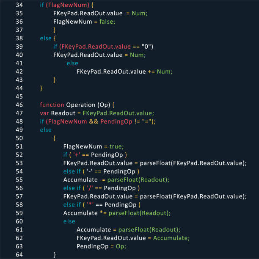Select line number 46 in the gutter
The image size is (259, 259).
[19, 105]
